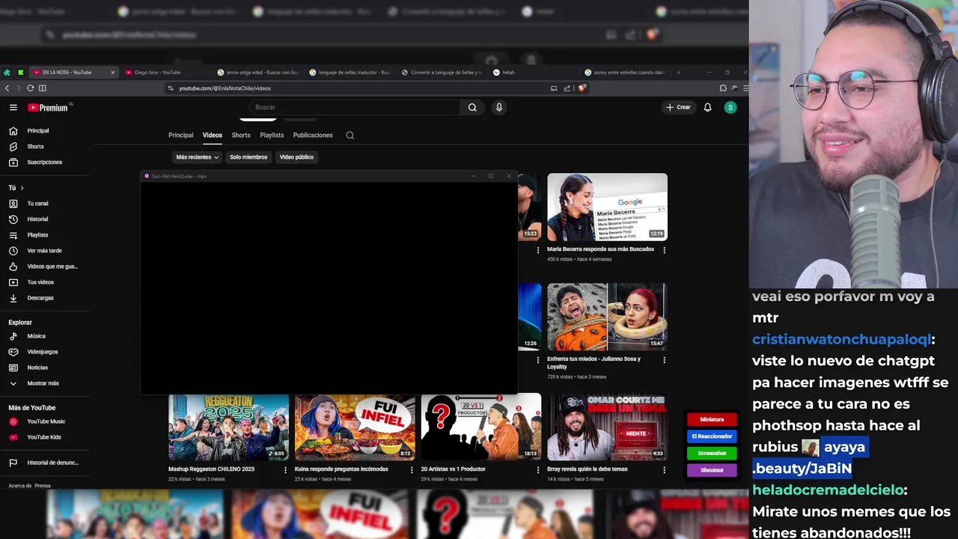
Task: Click the channel search magnifier icon
Action: tap(350, 135)
